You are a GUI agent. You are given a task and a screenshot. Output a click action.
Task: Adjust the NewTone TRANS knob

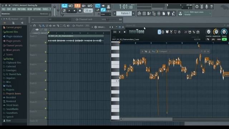click(x=224, y=32)
